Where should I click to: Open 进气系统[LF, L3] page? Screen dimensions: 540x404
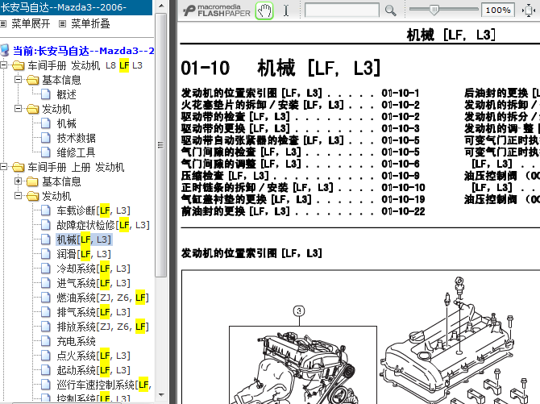[93, 283]
